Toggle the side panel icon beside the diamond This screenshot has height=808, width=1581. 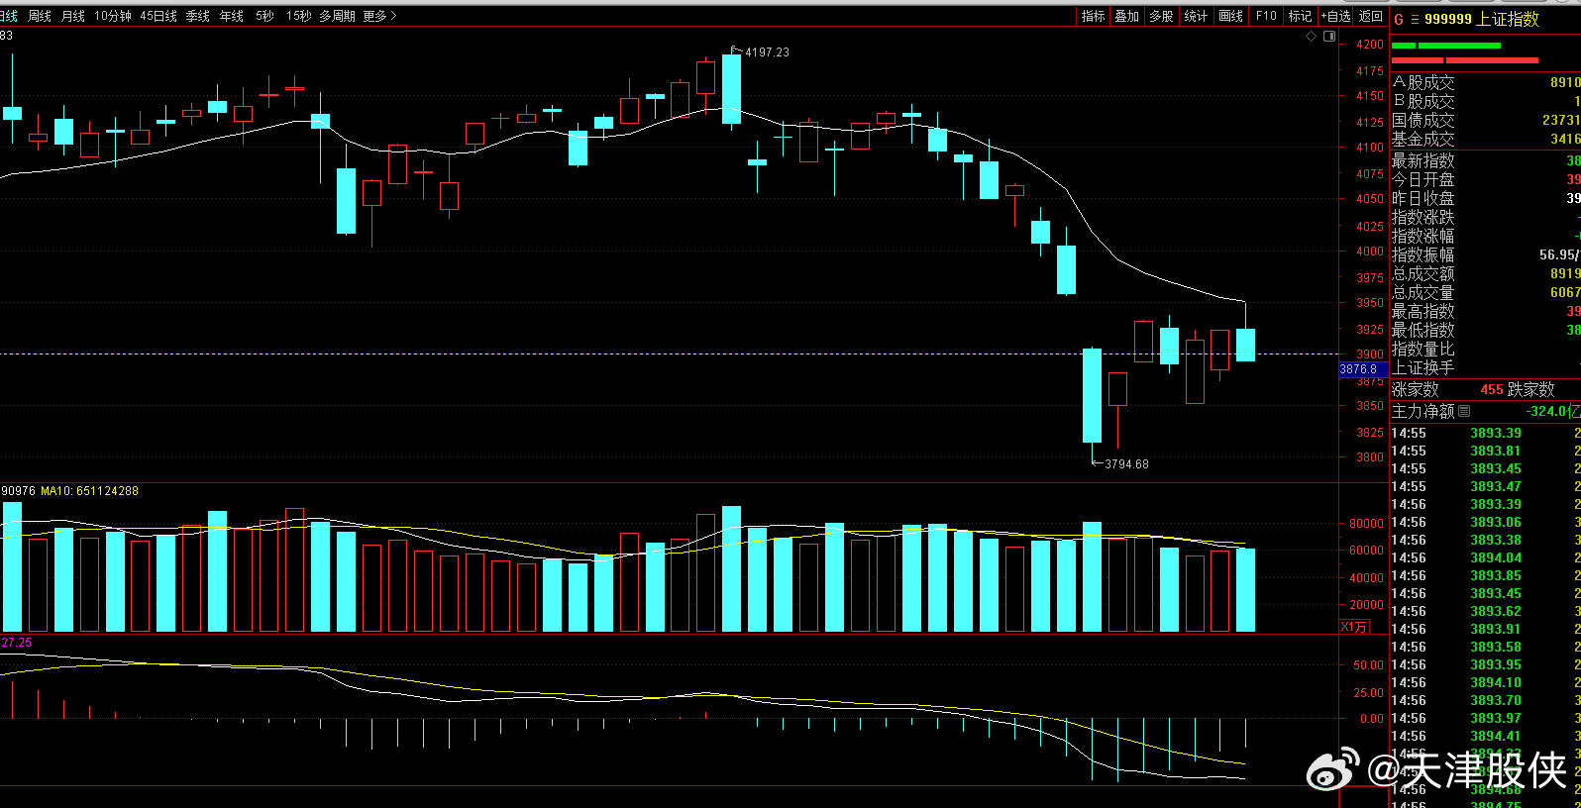1329,36
